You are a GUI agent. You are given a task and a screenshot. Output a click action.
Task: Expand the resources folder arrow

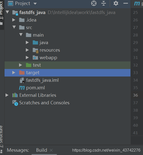(27, 50)
